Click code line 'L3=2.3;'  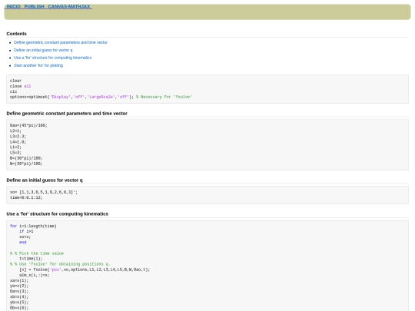pyautogui.click(x=18, y=137)
